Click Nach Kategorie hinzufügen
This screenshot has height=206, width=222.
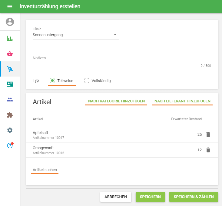click(x=116, y=101)
